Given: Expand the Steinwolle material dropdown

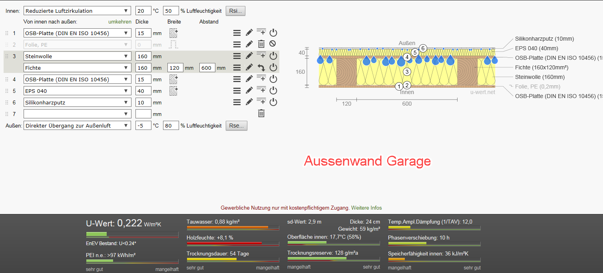Looking at the screenshot, I should point(77,56).
